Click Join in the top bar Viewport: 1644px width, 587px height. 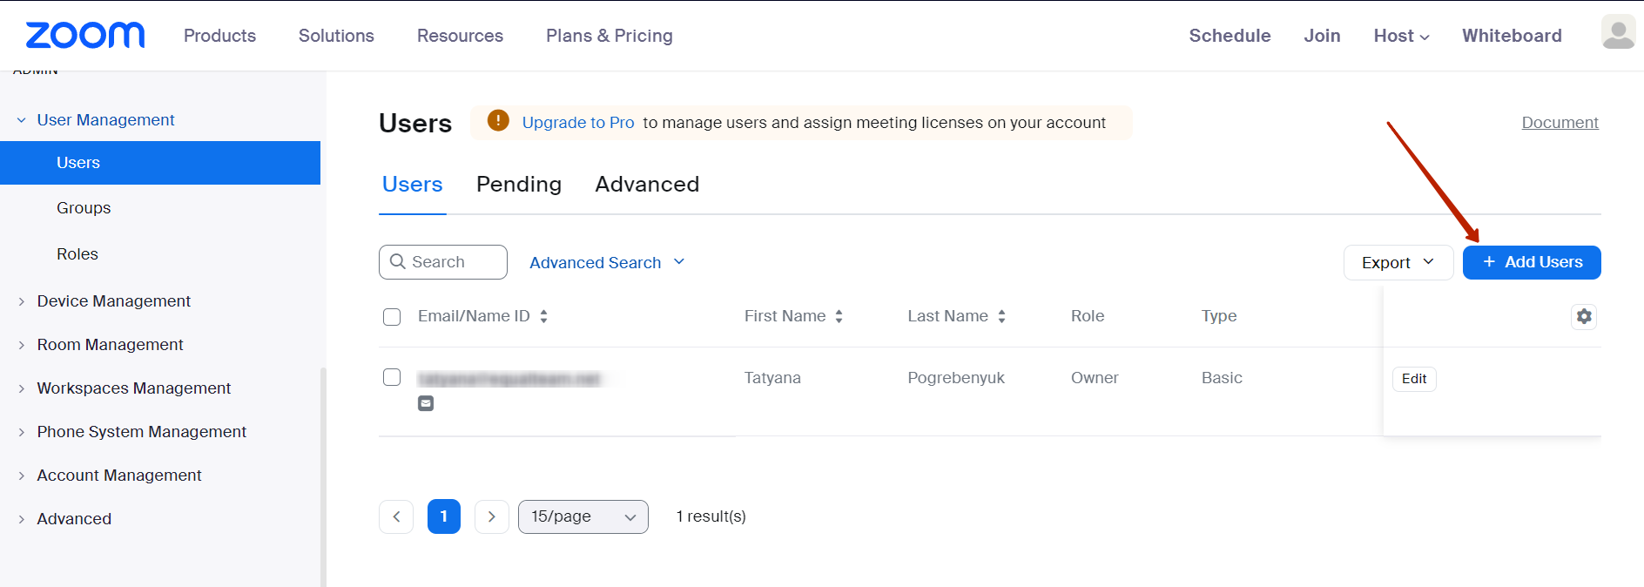[x=1322, y=36]
